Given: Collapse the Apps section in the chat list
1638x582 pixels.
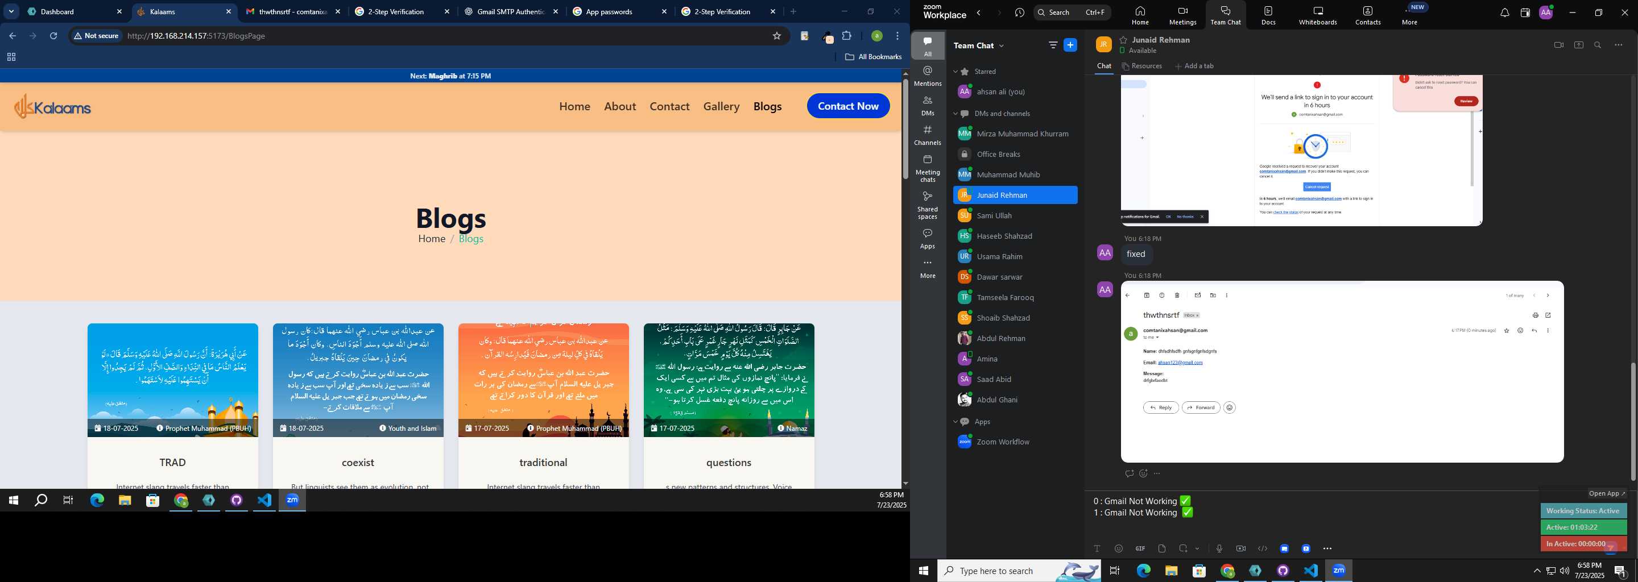Looking at the screenshot, I should tap(955, 422).
